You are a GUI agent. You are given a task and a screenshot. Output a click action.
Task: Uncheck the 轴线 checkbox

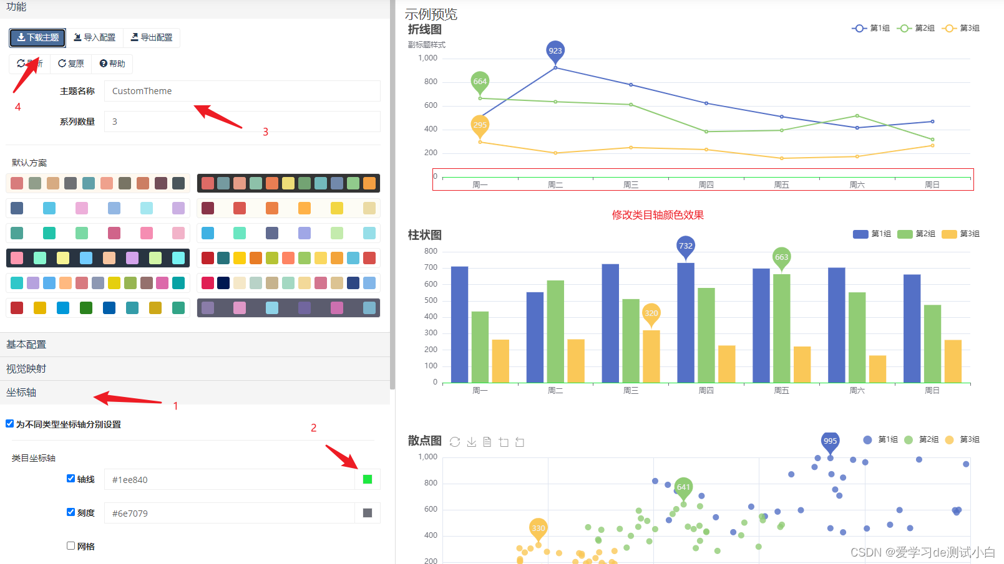71,479
